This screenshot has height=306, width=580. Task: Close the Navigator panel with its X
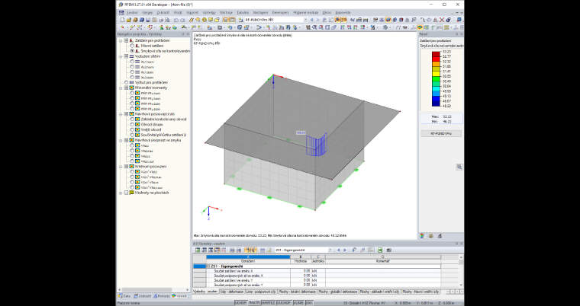click(188, 34)
